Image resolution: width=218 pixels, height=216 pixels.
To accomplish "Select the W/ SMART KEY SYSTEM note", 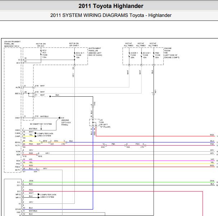I will 41,124.
